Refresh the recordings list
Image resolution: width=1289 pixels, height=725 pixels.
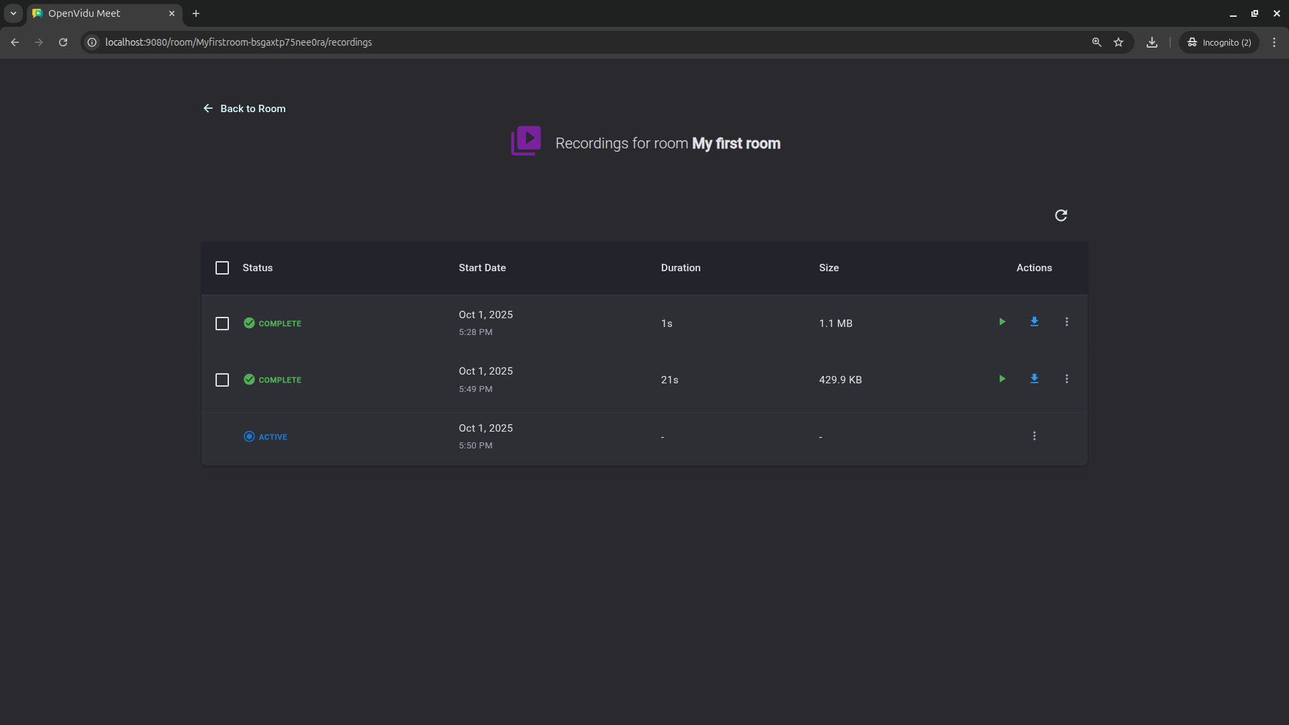1061,215
